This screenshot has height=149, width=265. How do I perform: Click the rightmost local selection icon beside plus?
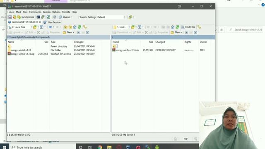pos(87,32)
